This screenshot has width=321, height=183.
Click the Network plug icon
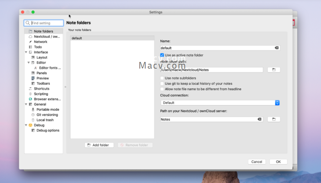point(30,42)
